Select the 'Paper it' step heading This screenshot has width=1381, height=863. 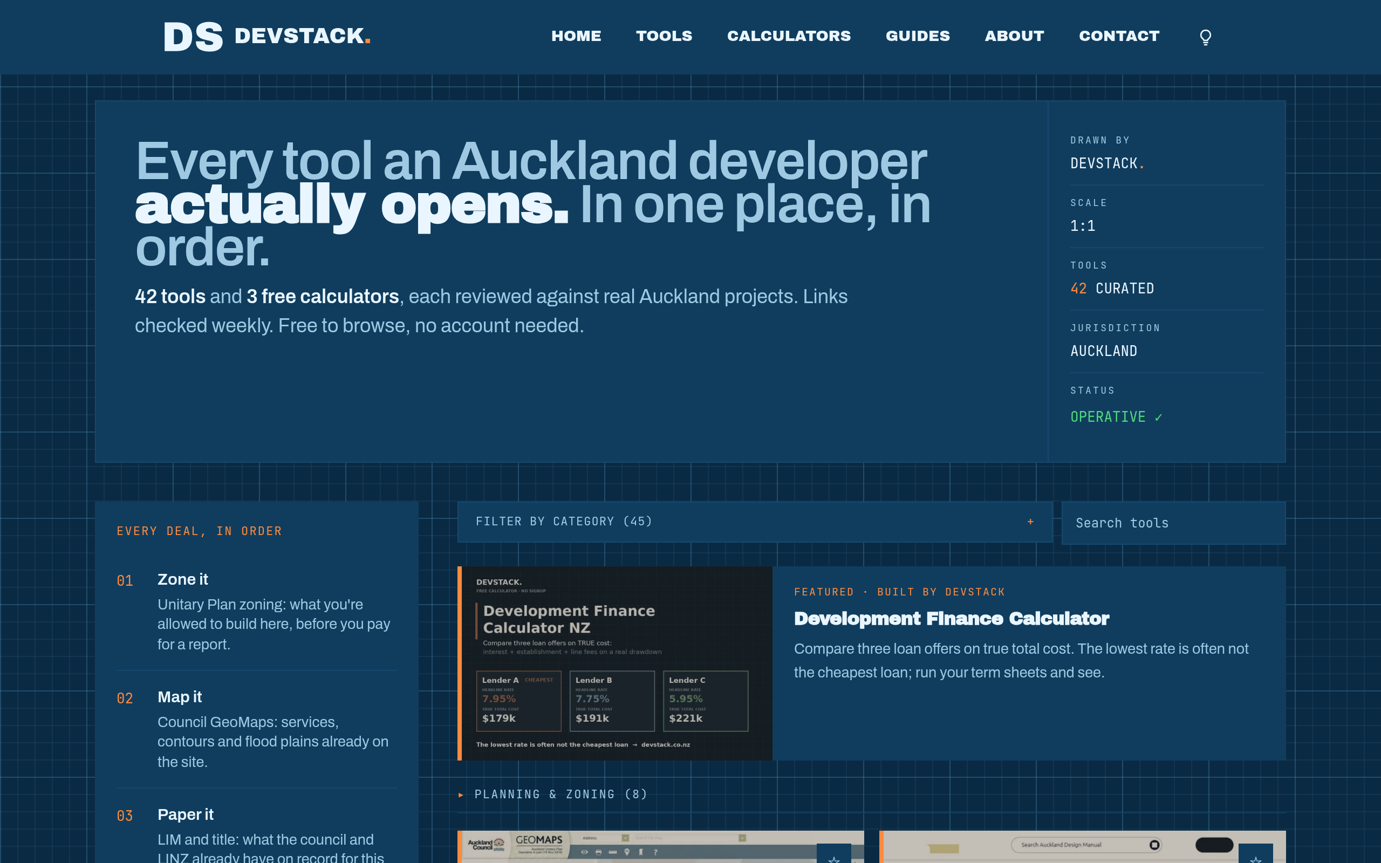tap(186, 814)
